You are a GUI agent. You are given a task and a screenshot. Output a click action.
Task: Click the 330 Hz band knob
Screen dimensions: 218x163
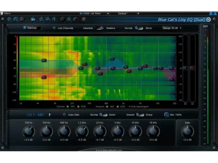pos(46,131)
